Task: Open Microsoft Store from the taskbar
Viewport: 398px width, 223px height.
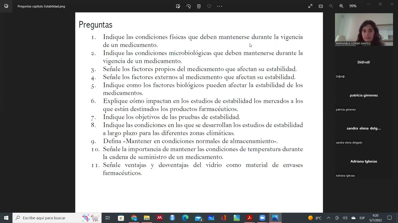Action: (x=121, y=218)
